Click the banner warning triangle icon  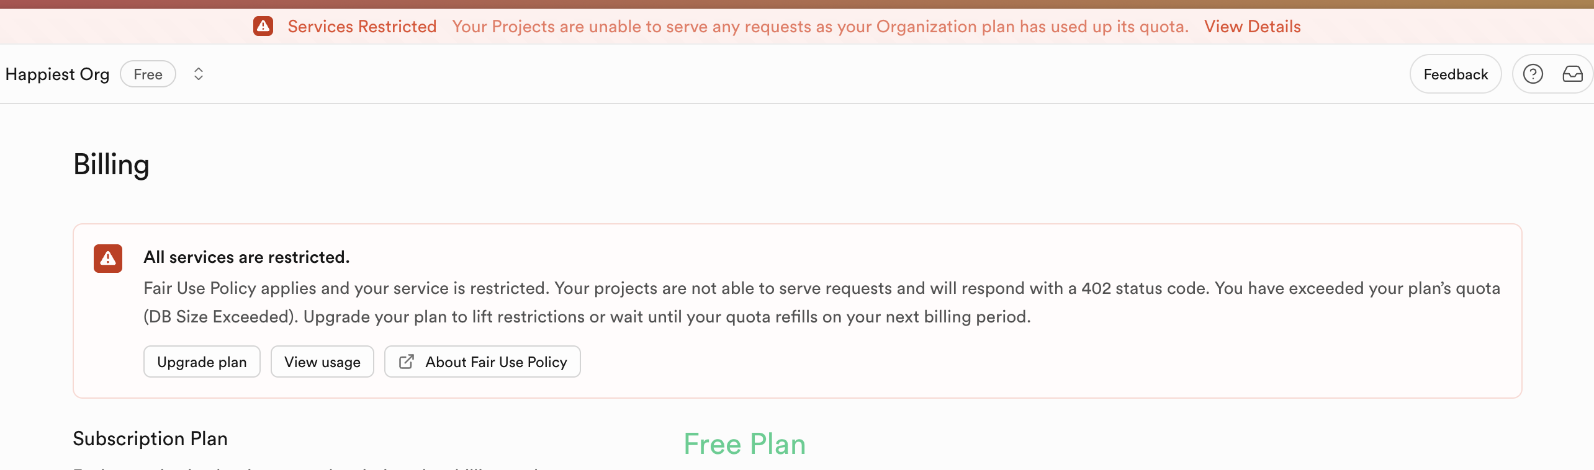click(263, 26)
